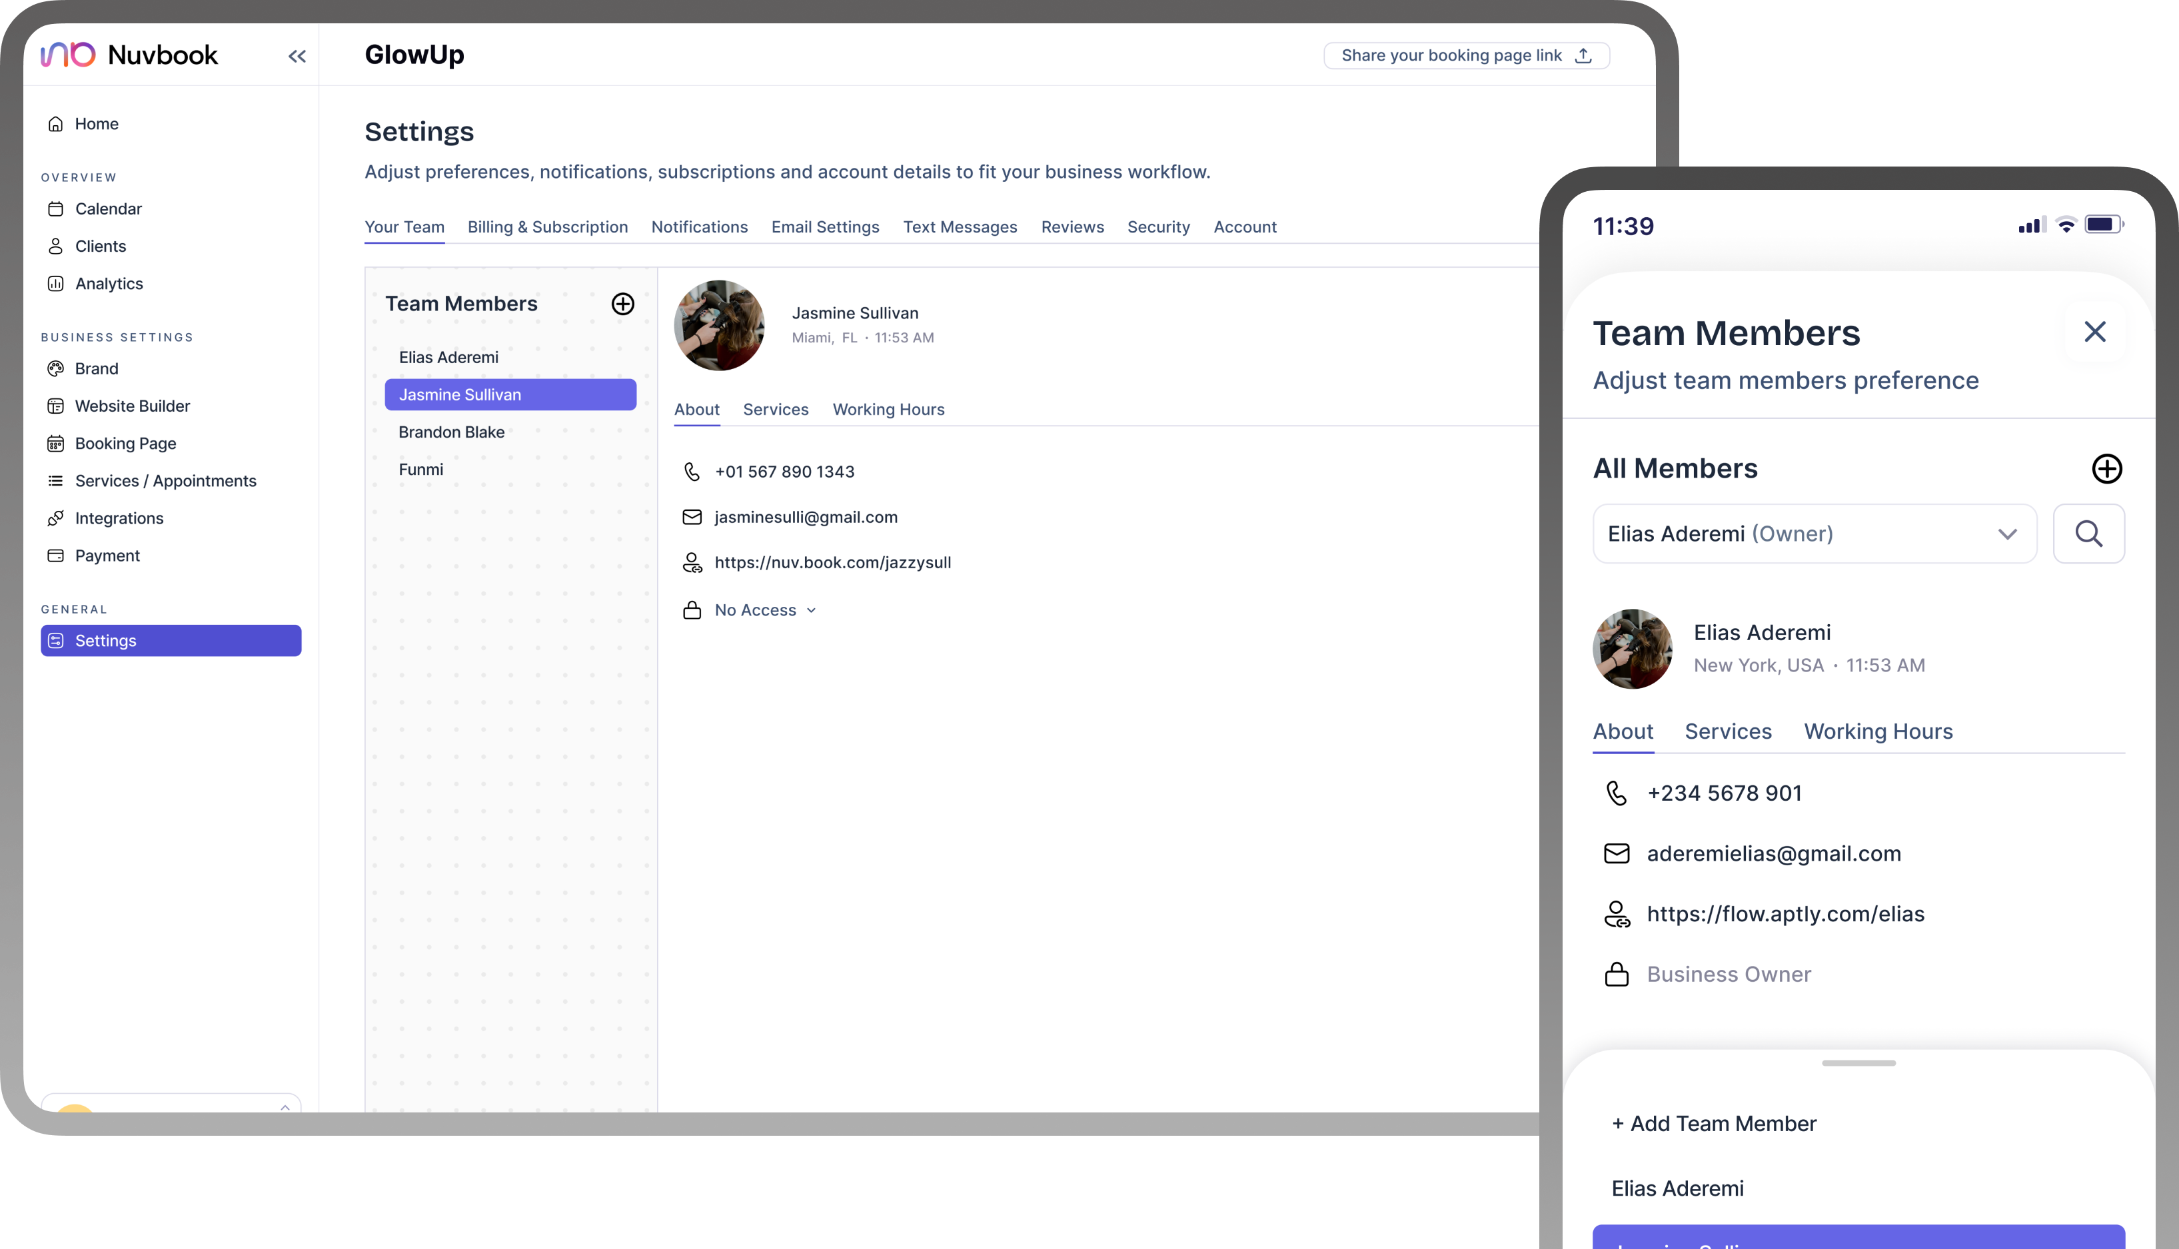This screenshot has width=2179, height=1249.
Task: Click the plus icon next to All Members
Action: (2107, 469)
